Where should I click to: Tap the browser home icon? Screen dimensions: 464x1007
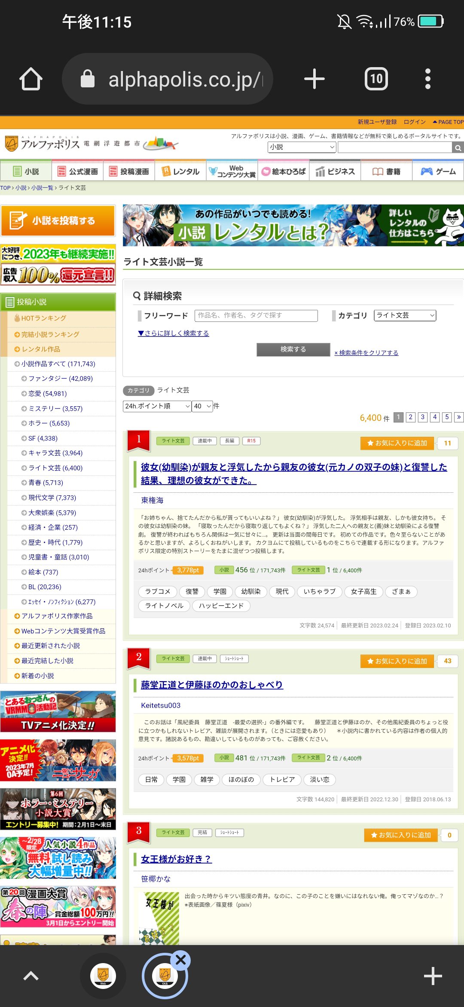31,79
